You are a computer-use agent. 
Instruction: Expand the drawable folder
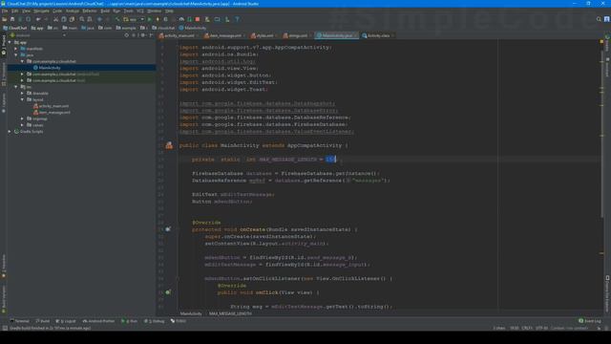pyautogui.click(x=22, y=94)
